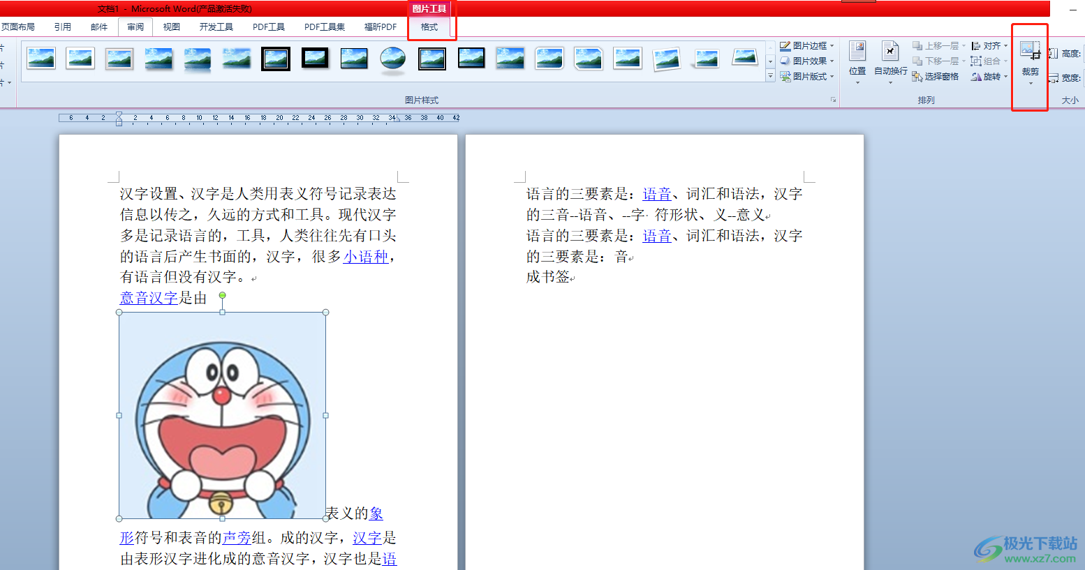
Task: Apply the last relaxed perspective picture style
Action: [745, 57]
